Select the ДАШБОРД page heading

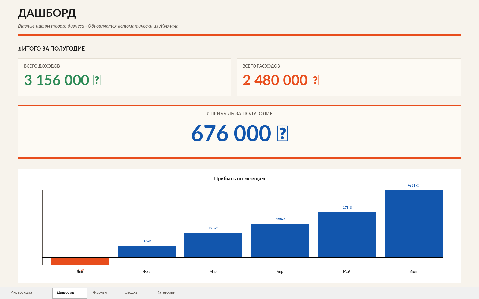click(x=47, y=13)
